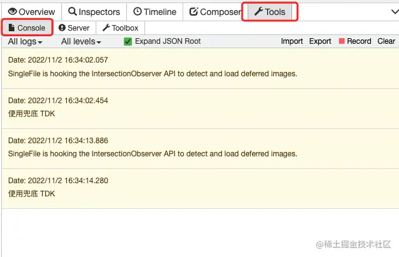
Task: Open the All logs dropdown
Action: point(25,41)
